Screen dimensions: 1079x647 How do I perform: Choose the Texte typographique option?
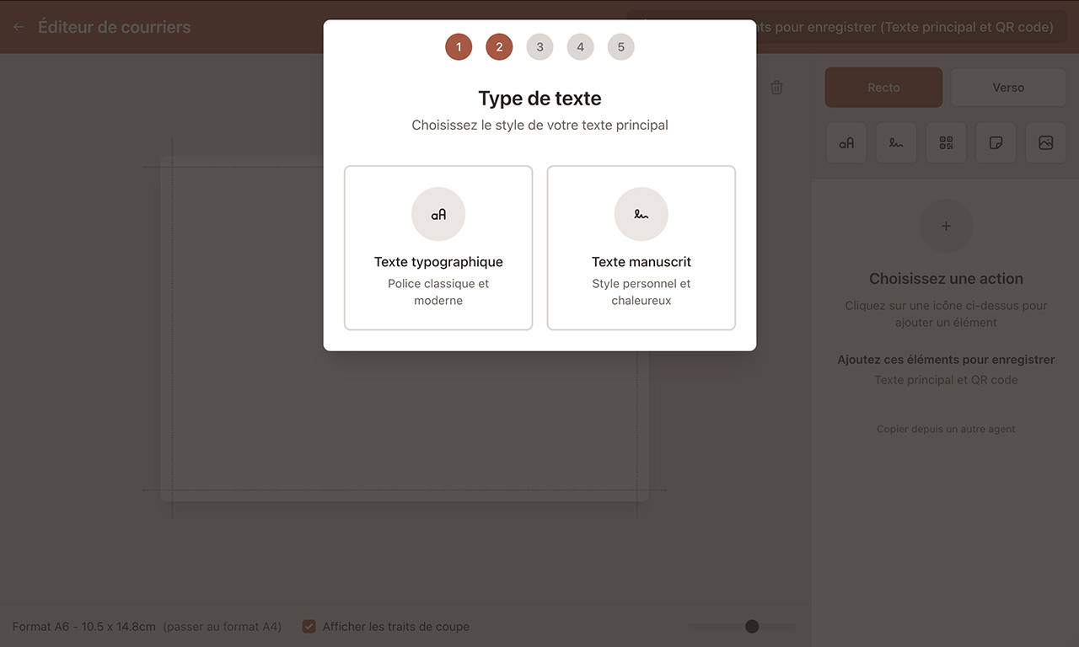point(438,247)
